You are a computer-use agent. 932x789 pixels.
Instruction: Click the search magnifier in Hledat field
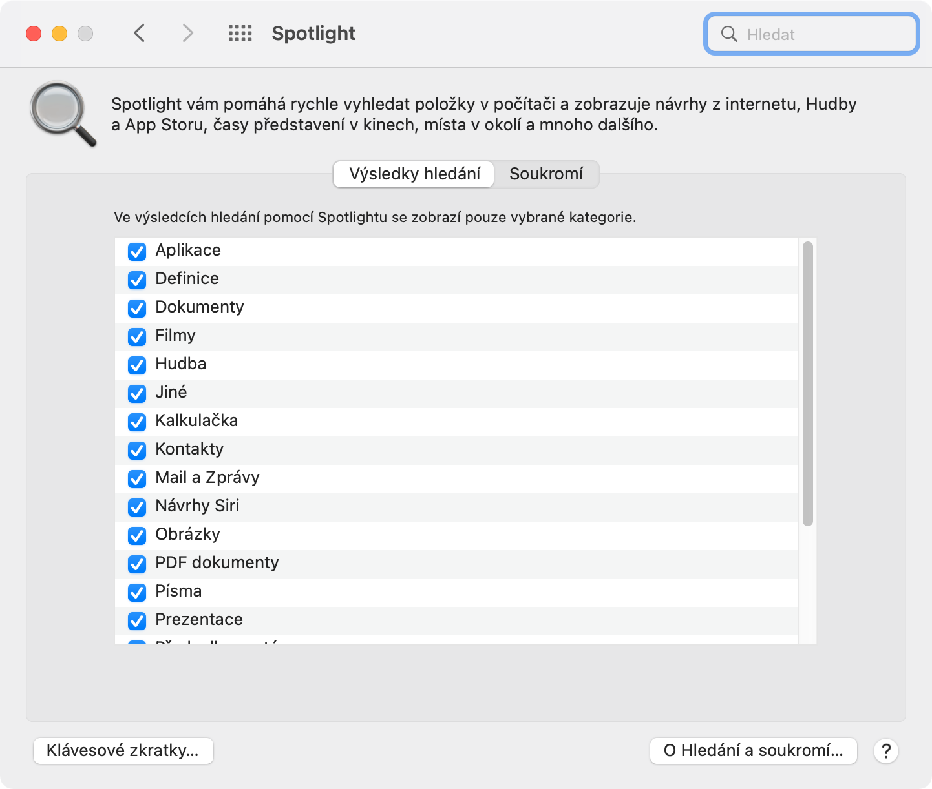729,34
